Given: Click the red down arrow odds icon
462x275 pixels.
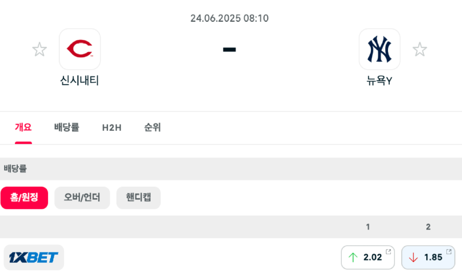Looking at the screenshot, I should 413,258.
